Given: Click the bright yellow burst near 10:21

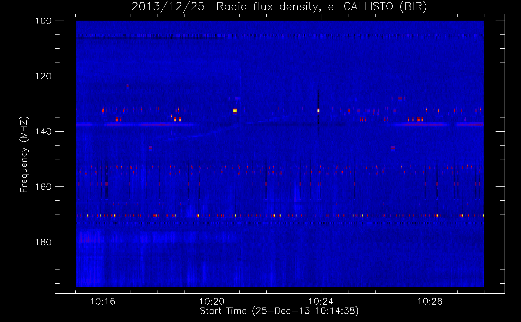Looking at the screenshot, I should pos(235,111).
